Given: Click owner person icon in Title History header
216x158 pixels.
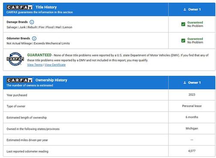Looking at the screenshot, I should 185,9.
